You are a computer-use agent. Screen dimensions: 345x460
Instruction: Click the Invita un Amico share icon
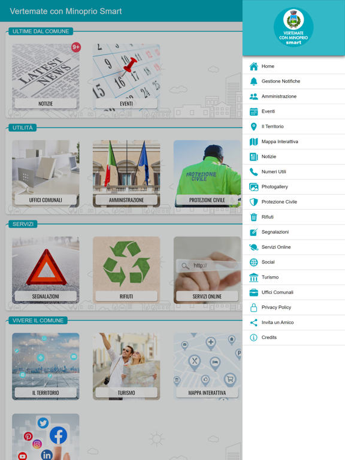253,322
